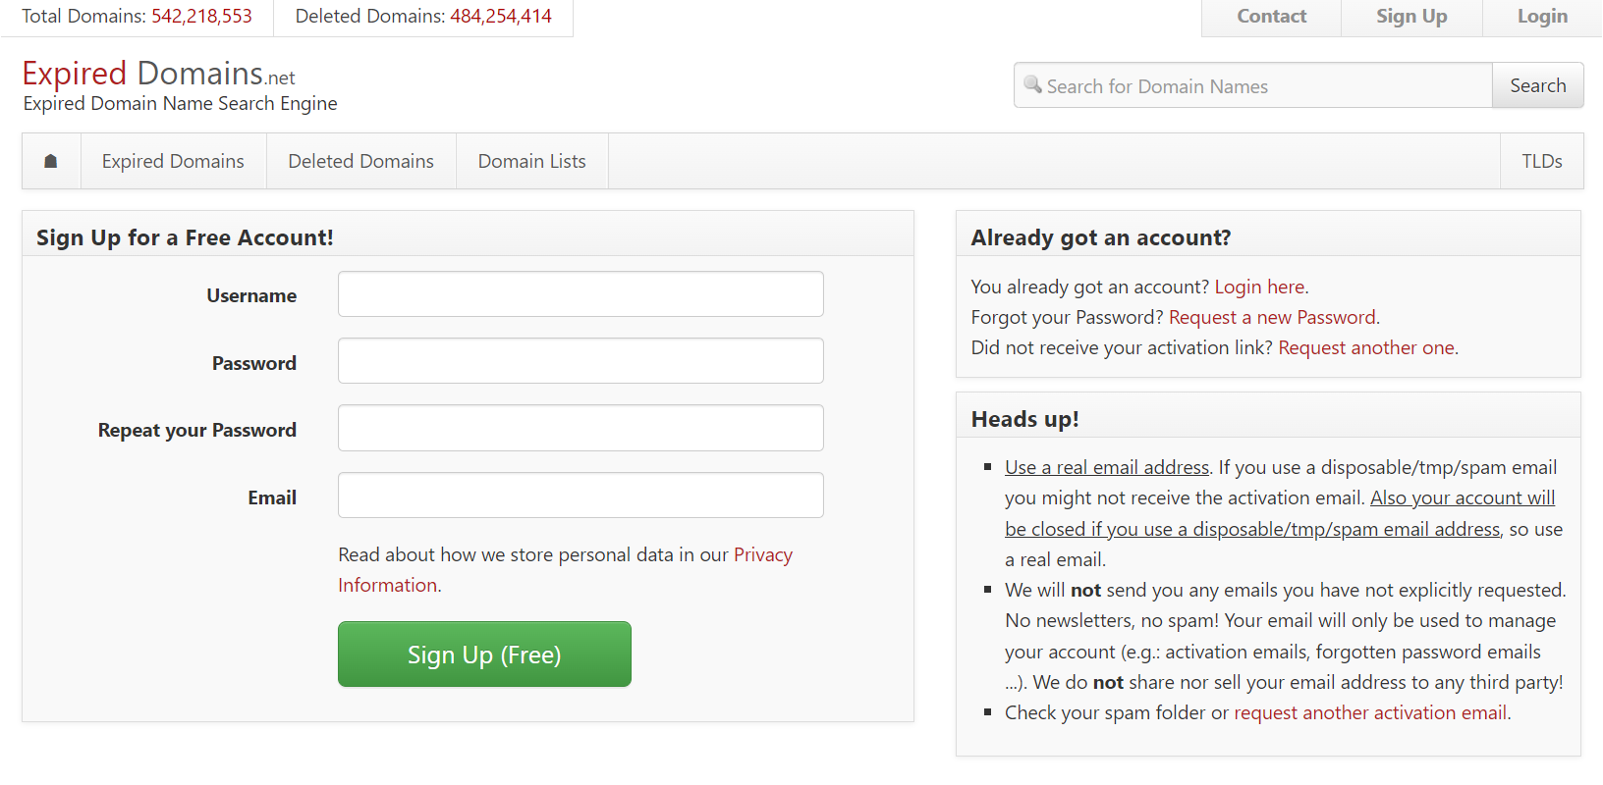The height and width of the screenshot is (785, 1603).
Task: Click the Heads up! heading
Action: coord(1024,419)
